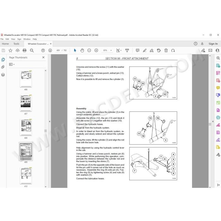
Task: Click the thumbnails panel scrollbar handle
Action: pos(45,131)
